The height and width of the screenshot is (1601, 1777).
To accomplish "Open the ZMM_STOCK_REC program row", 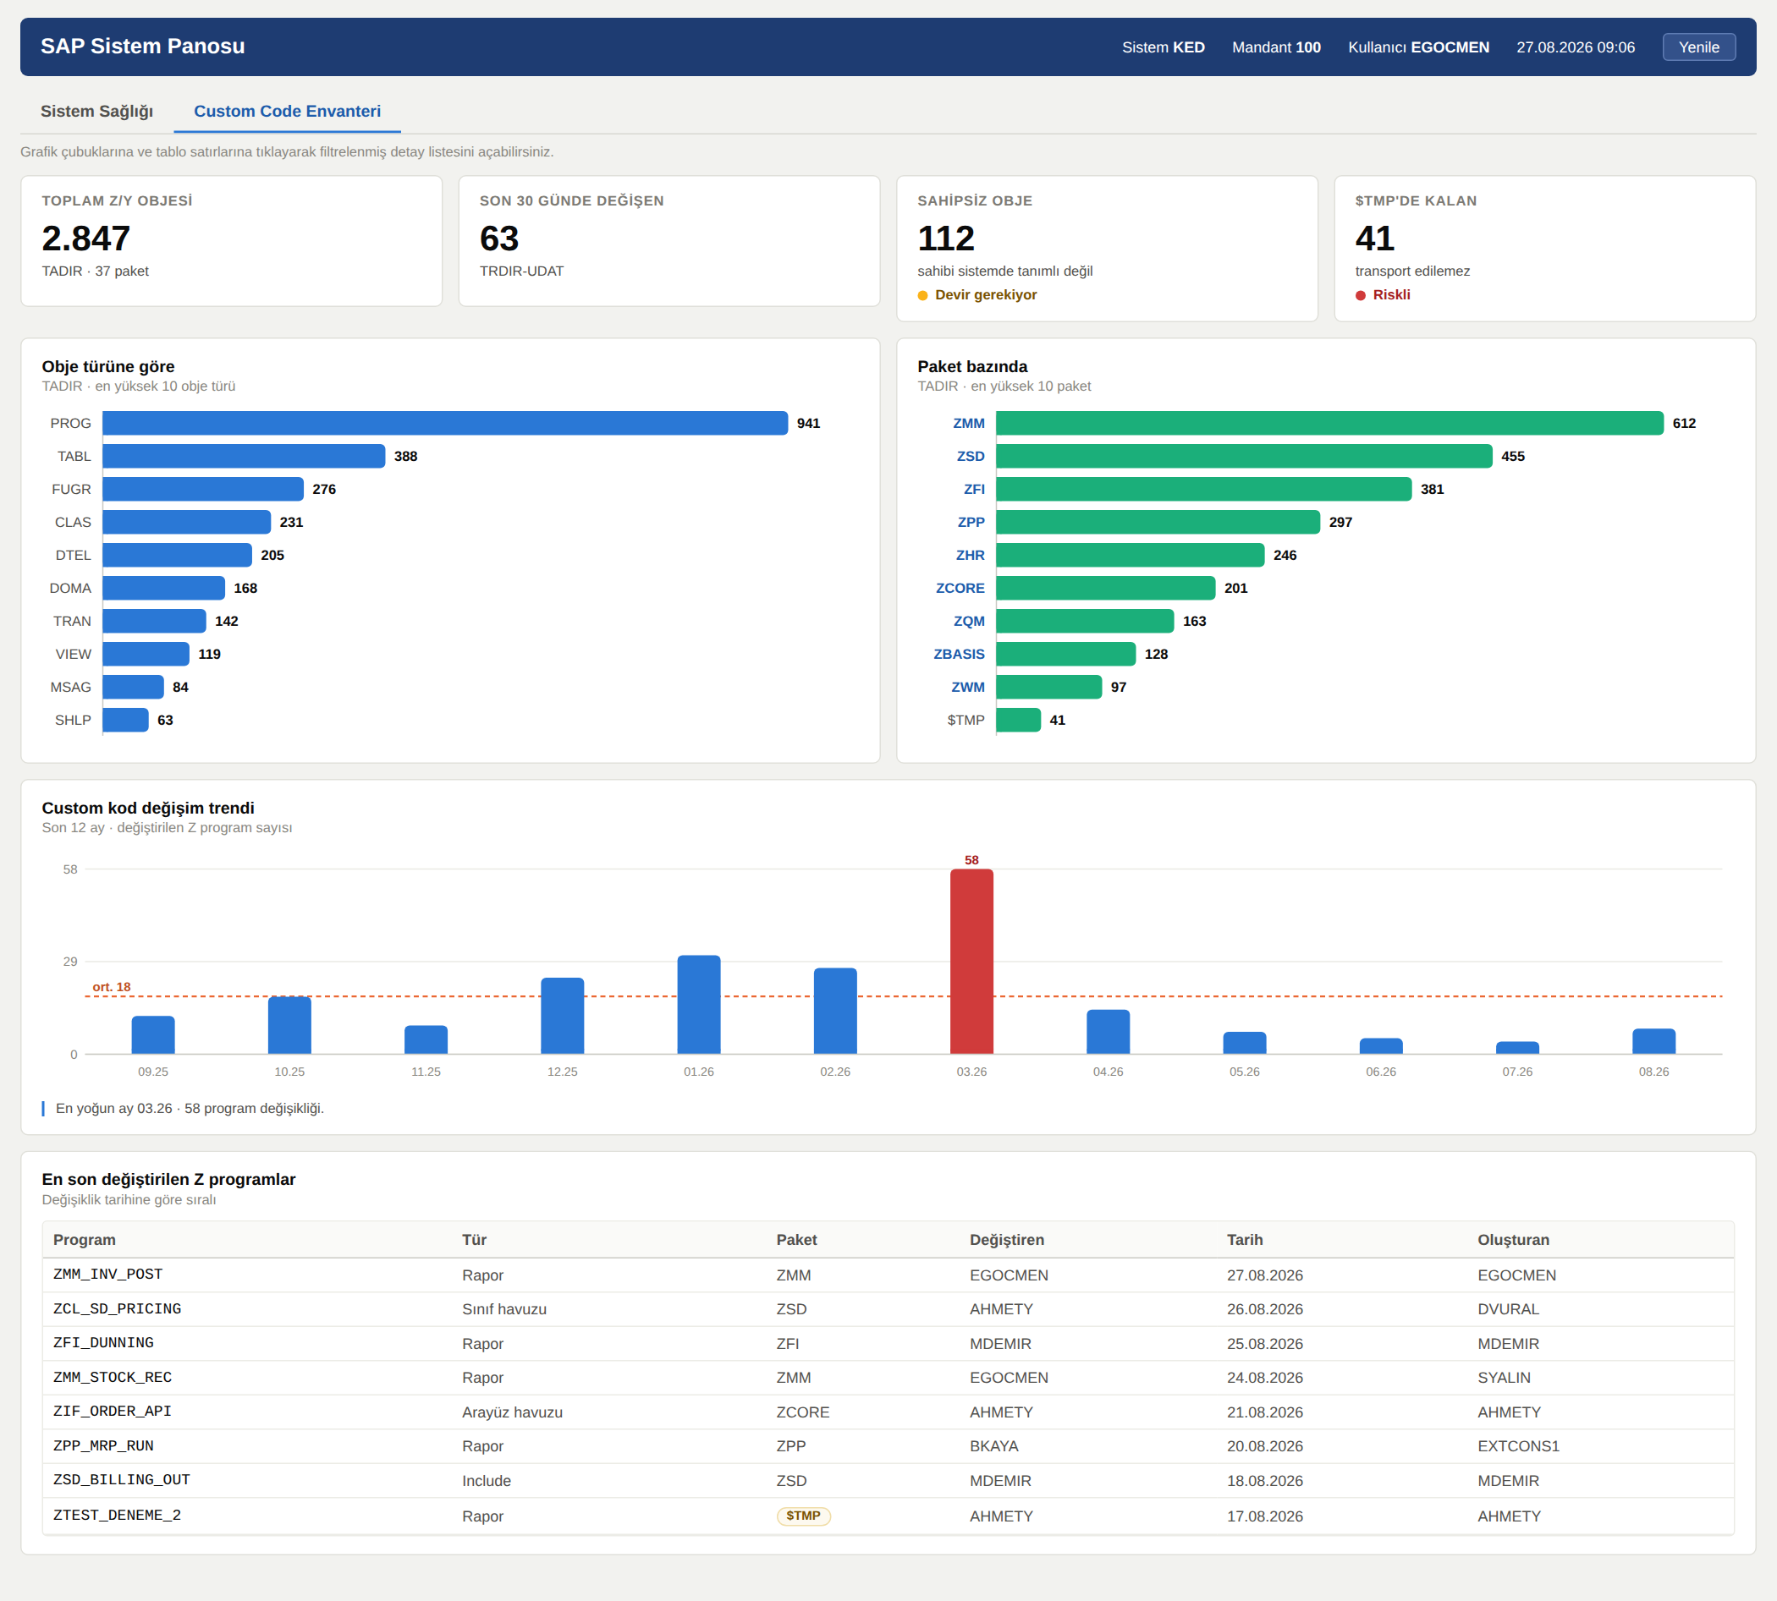I will [888, 1379].
